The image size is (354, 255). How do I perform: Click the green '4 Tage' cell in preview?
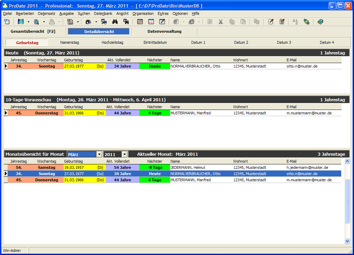(155, 113)
